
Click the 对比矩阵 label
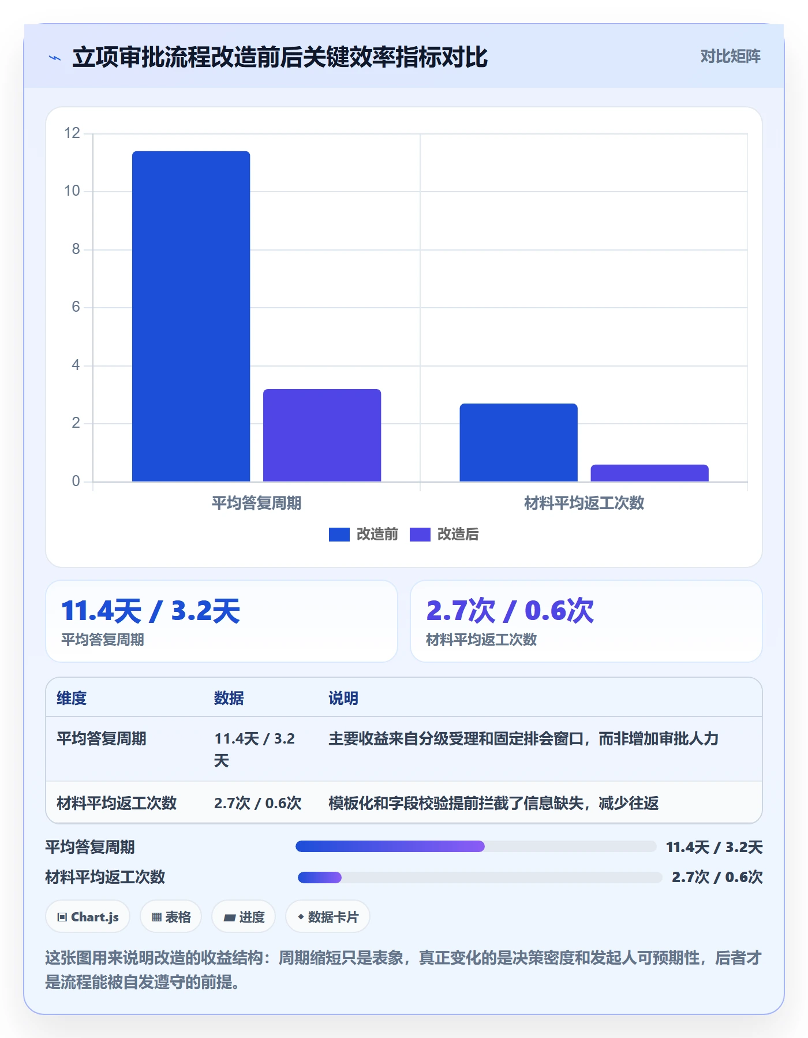point(730,57)
